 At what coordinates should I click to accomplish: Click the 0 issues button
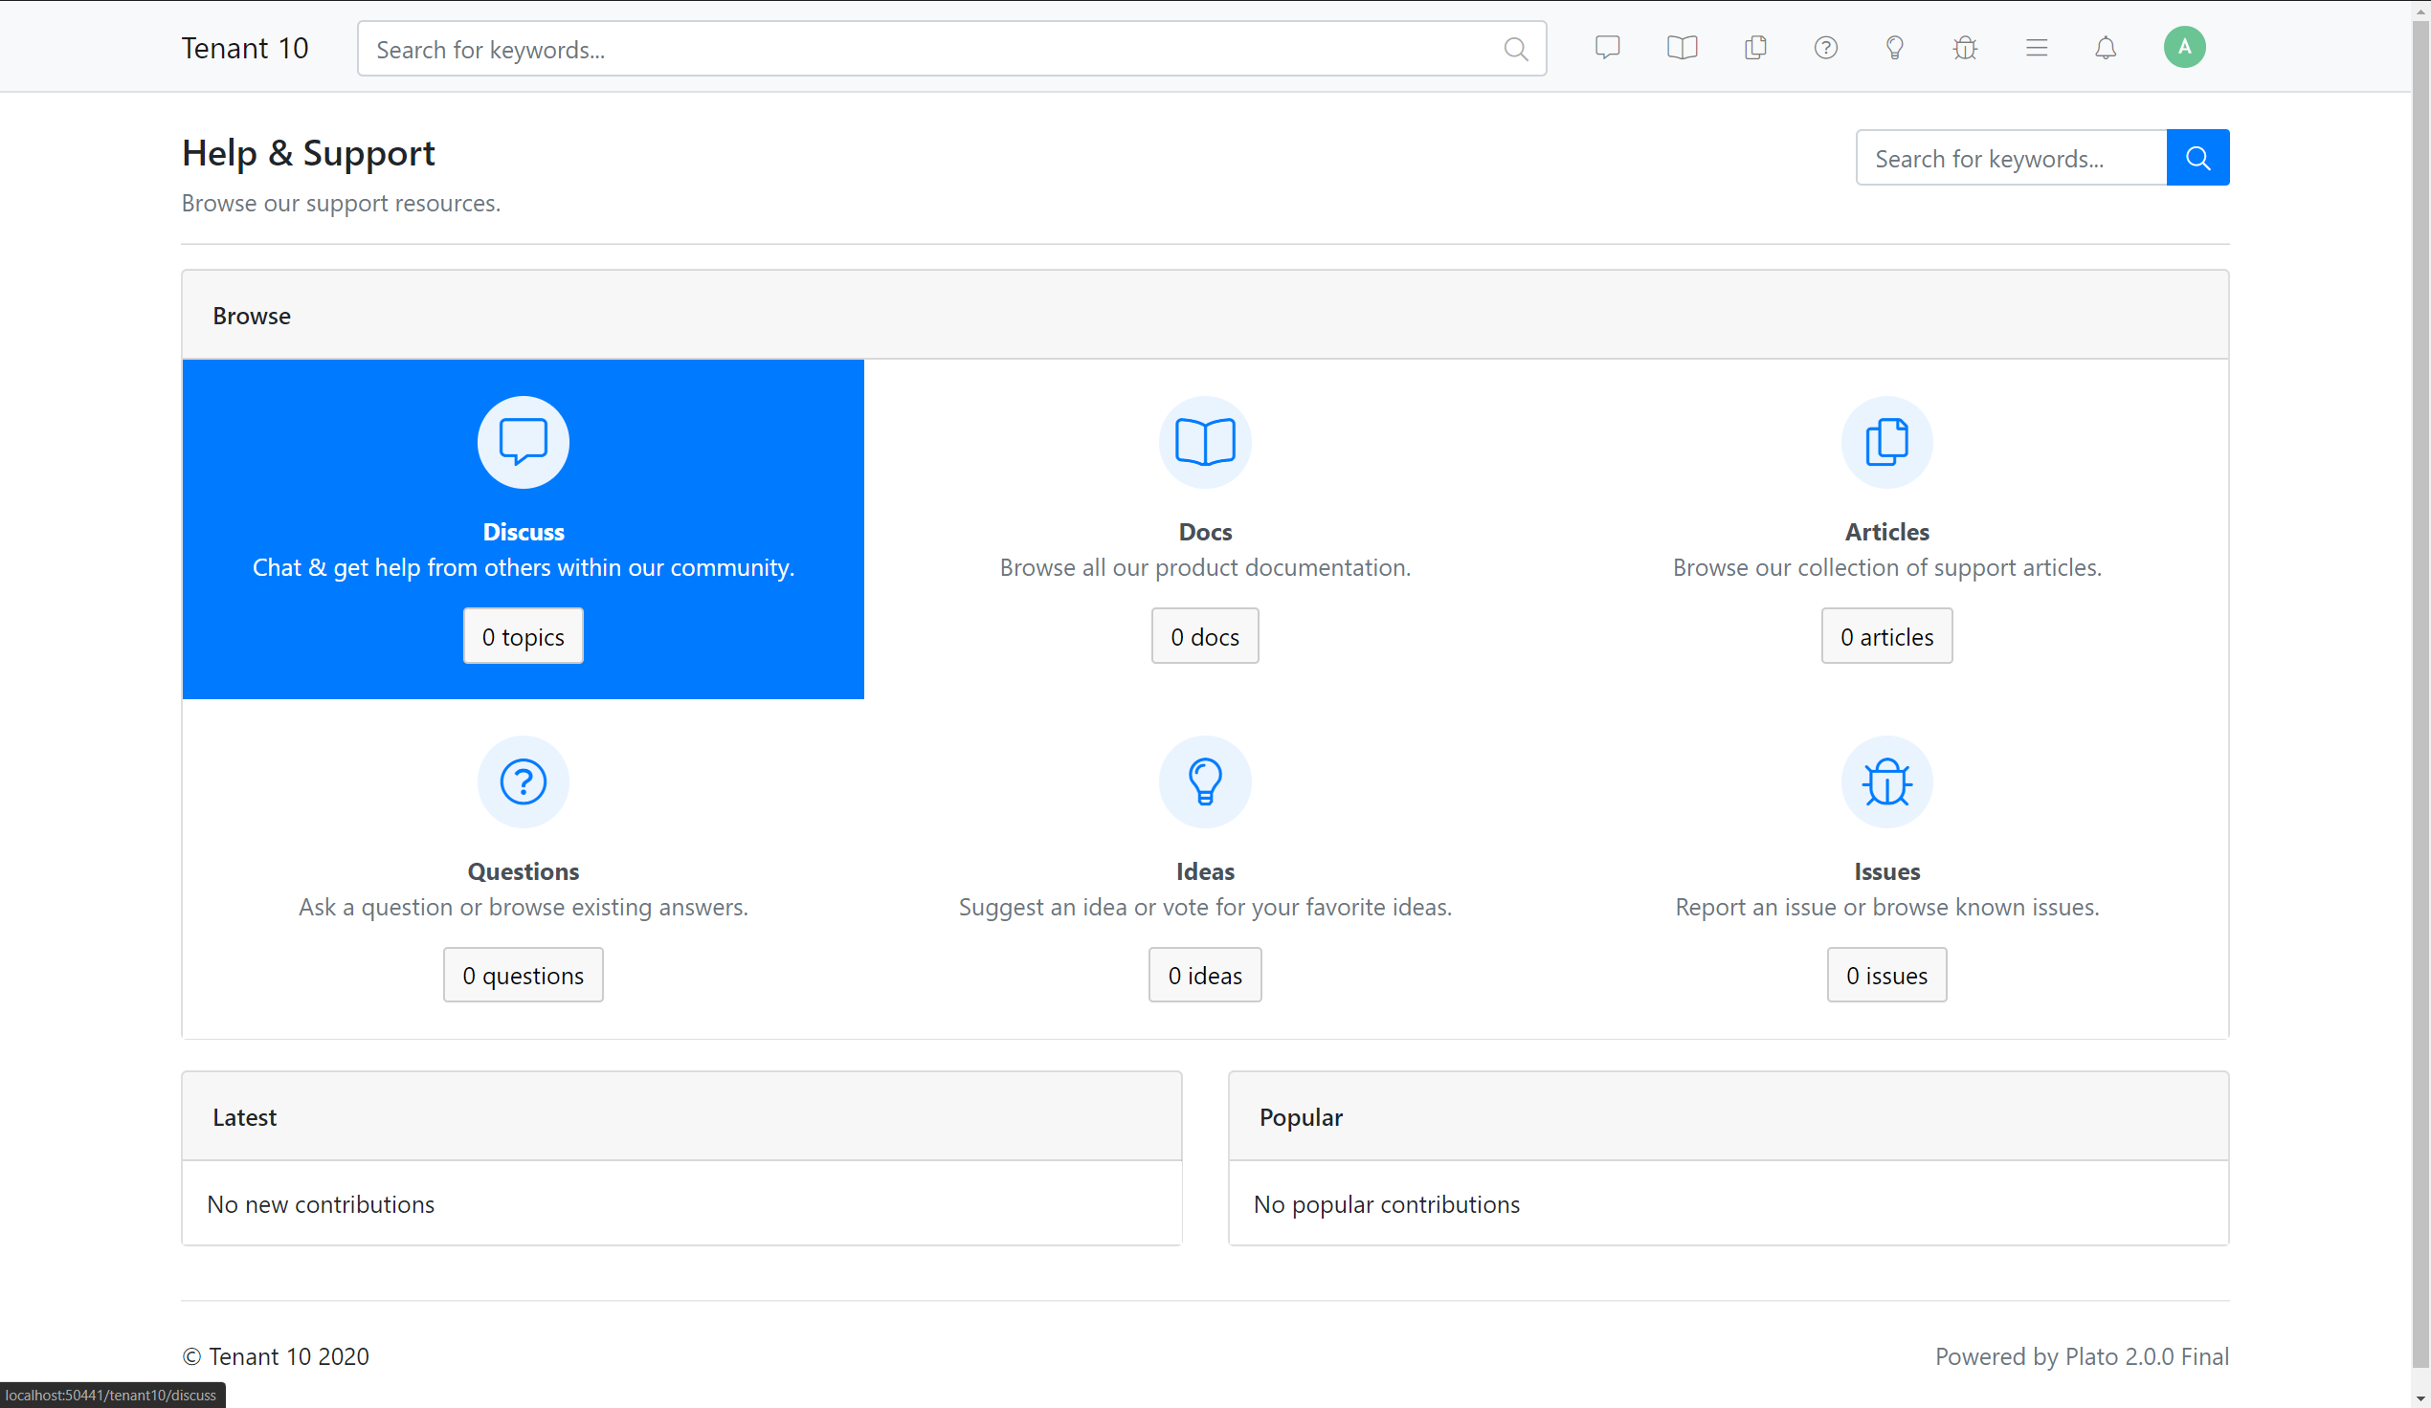click(x=1887, y=975)
